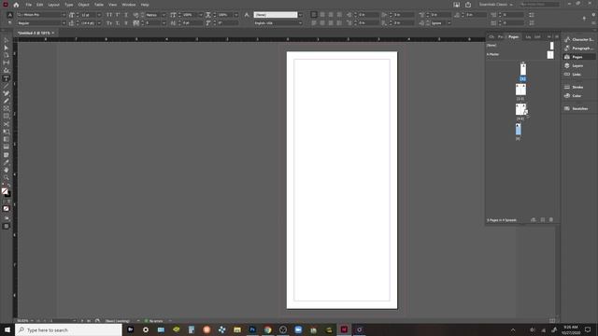
Task: Open the Layers panel from dock
Action: click(578, 65)
